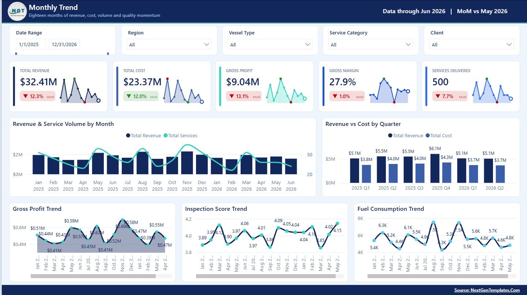Grab the right date range slider handle
527x295 pixels.
108,54
